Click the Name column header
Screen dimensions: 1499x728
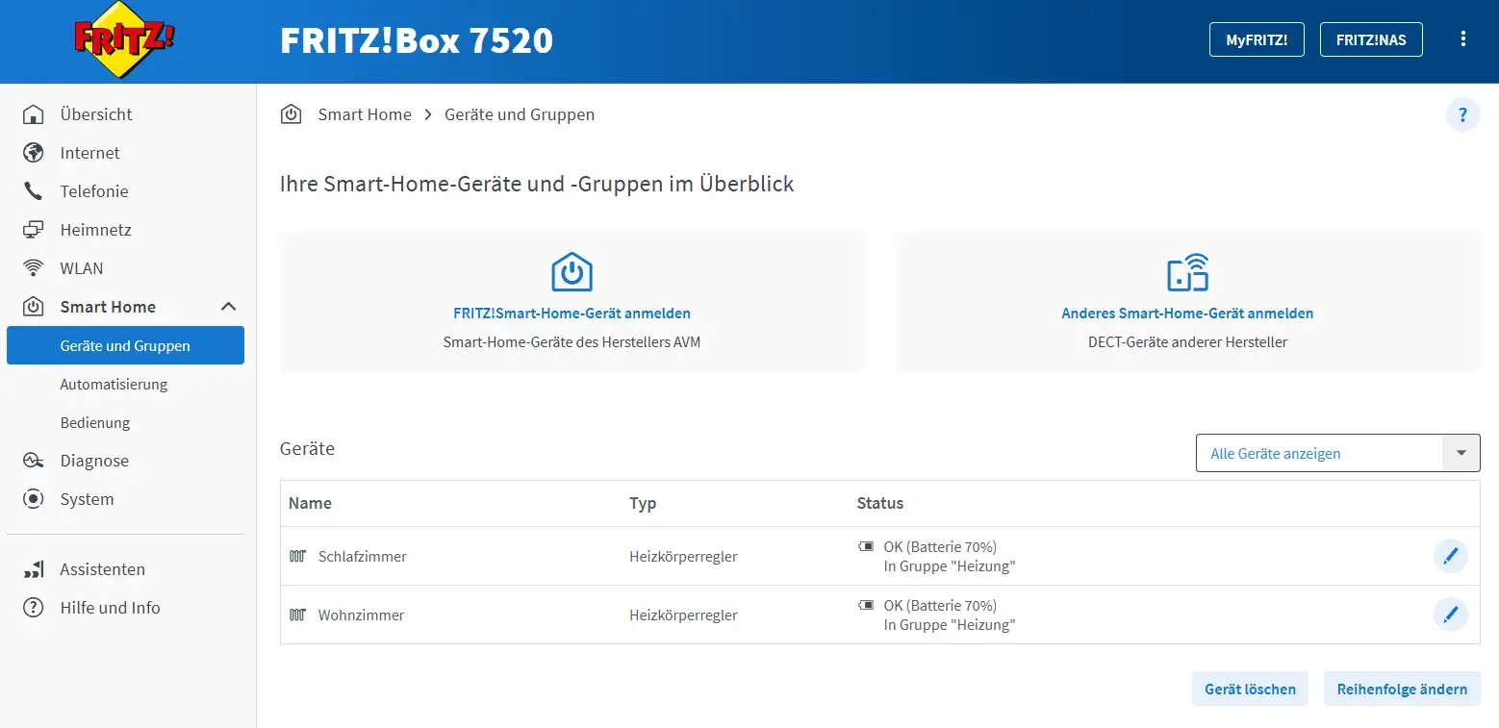click(x=310, y=503)
